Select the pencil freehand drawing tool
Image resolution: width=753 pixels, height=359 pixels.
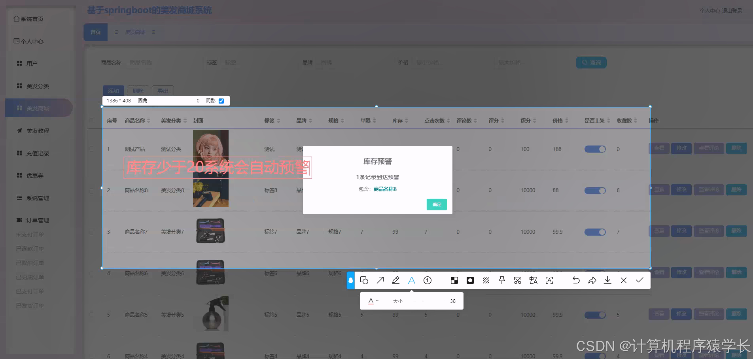pos(395,280)
